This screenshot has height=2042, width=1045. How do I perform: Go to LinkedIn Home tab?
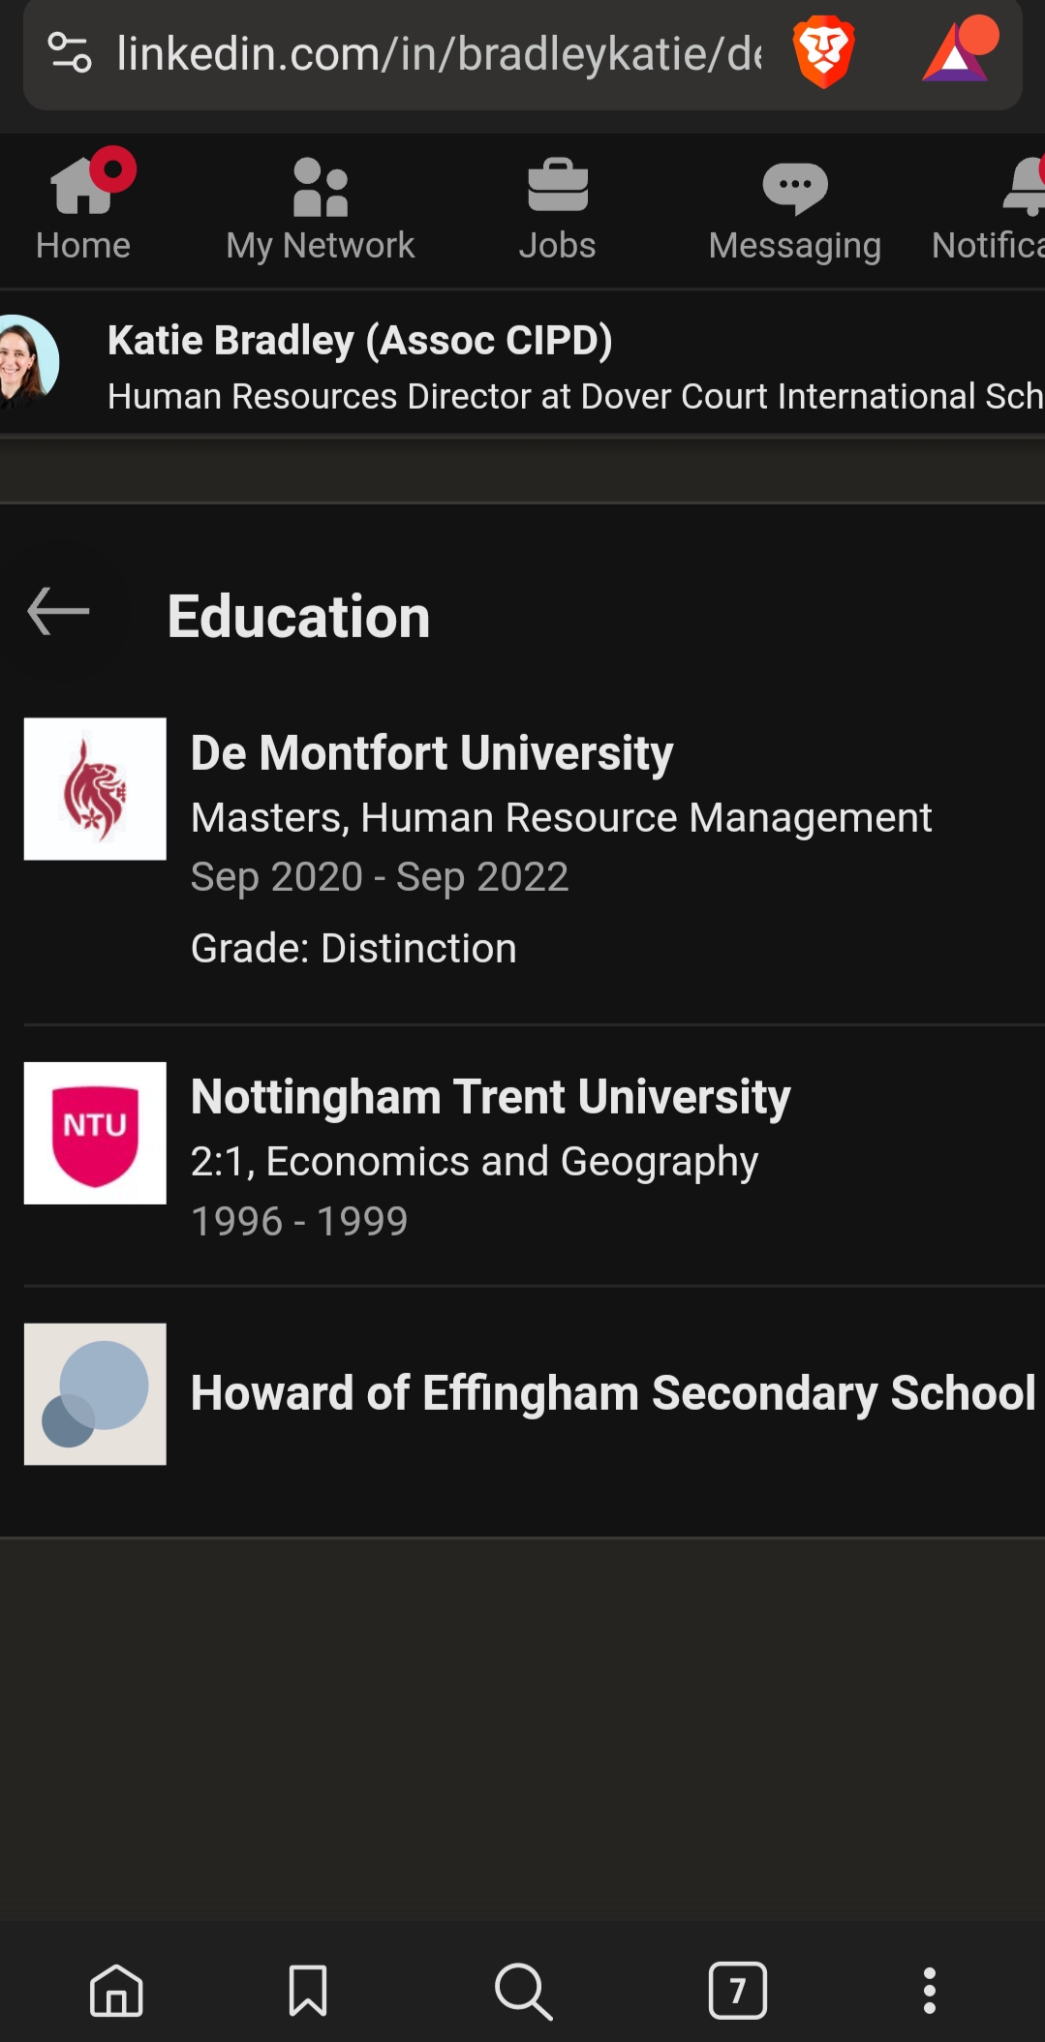point(83,210)
